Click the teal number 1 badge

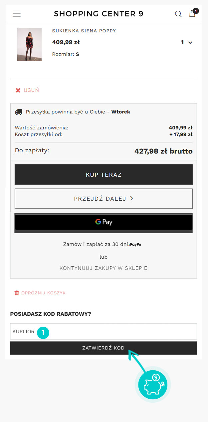coord(43,332)
